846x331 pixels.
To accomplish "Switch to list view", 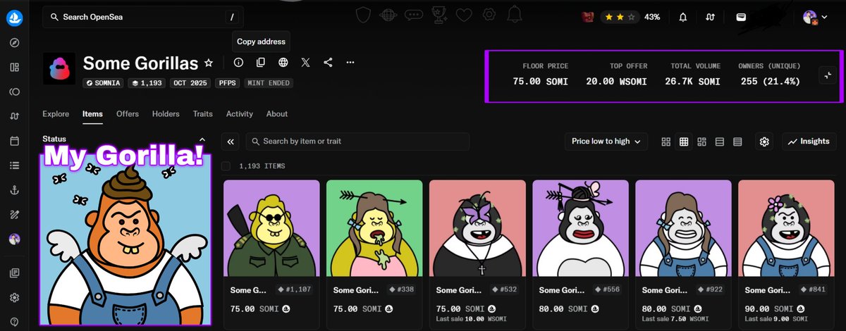I will (x=720, y=142).
